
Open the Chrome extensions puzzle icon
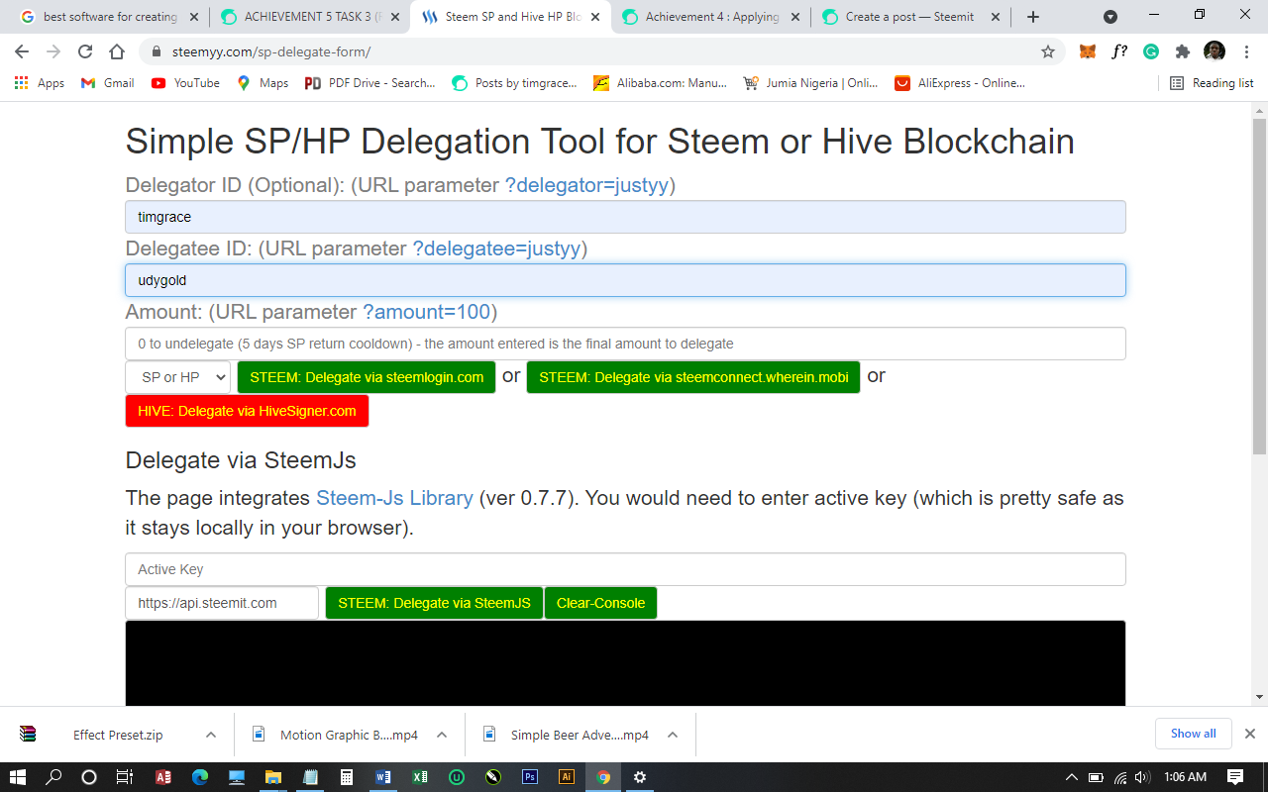[x=1182, y=50]
